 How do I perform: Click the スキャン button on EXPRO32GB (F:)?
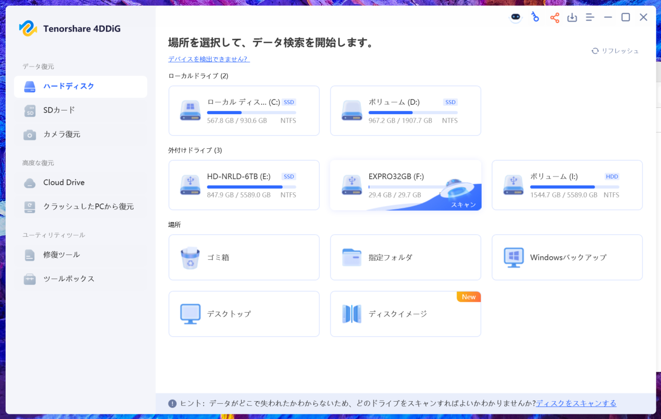pos(463,204)
